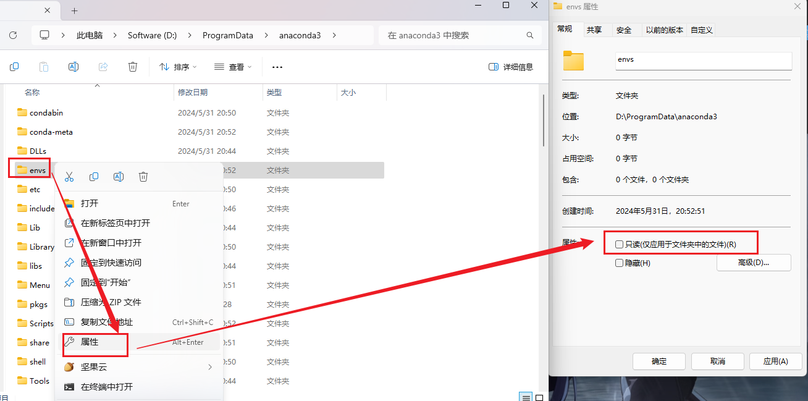Choose 复制文件地址 in the context menu
The height and width of the screenshot is (401, 808).
click(139, 322)
